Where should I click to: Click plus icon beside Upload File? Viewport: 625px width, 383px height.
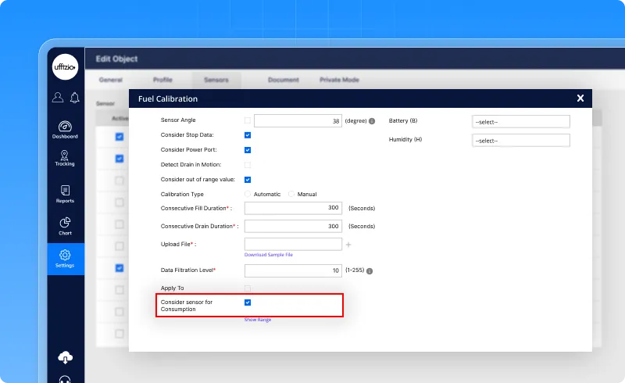(348, 245)
